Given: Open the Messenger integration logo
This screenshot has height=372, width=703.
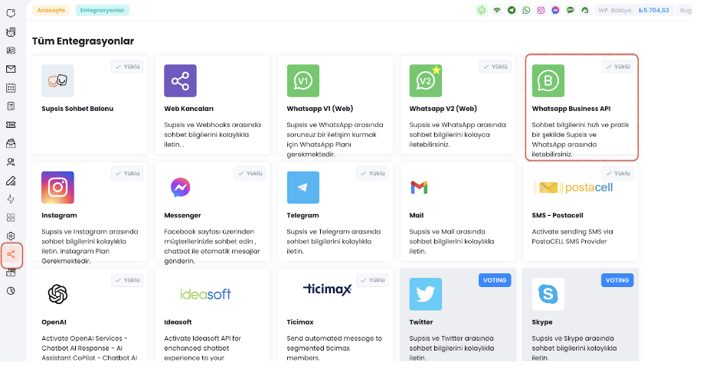Looking at the screenshot, I should tap(180, 188).
